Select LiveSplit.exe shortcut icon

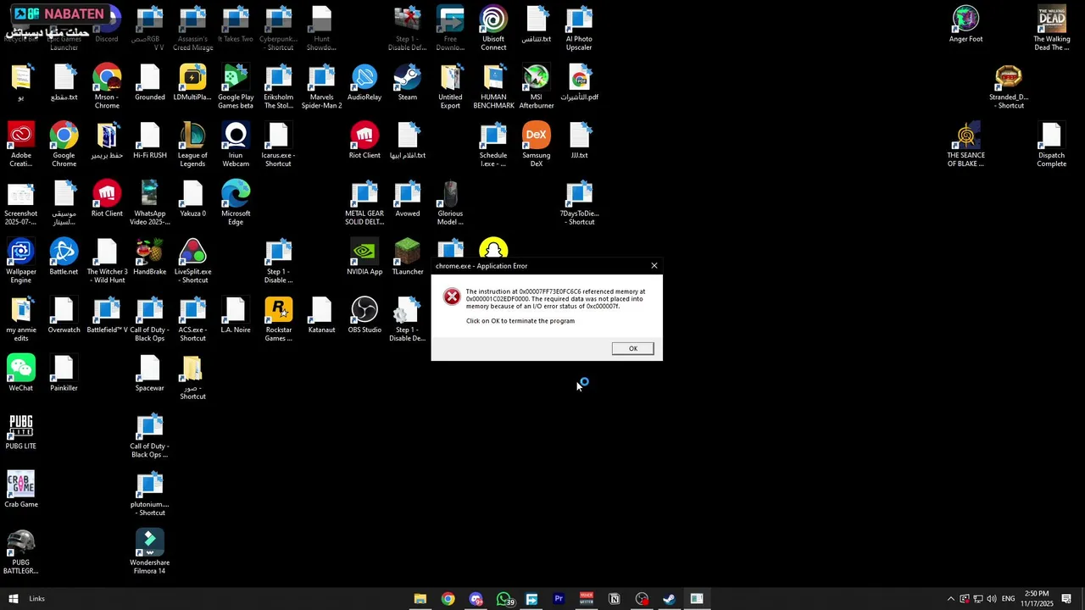point(192,261)
